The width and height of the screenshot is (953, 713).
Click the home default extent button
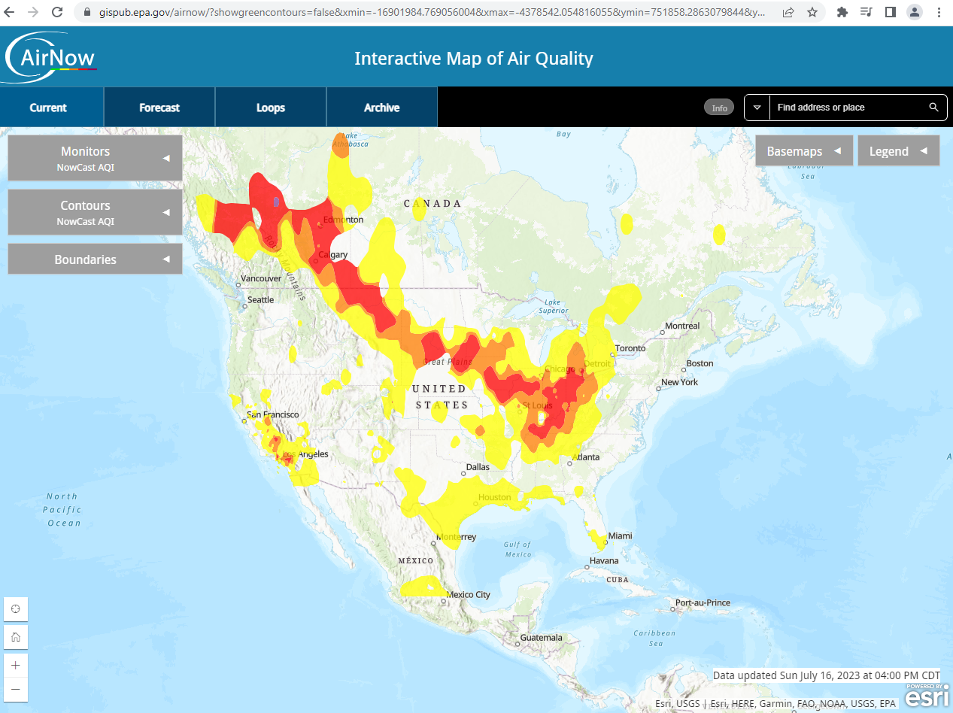pos(16,638)
